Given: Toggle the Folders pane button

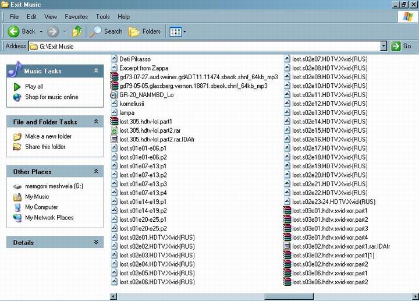Looking at the screenshot, I should (x=134, y=31).
